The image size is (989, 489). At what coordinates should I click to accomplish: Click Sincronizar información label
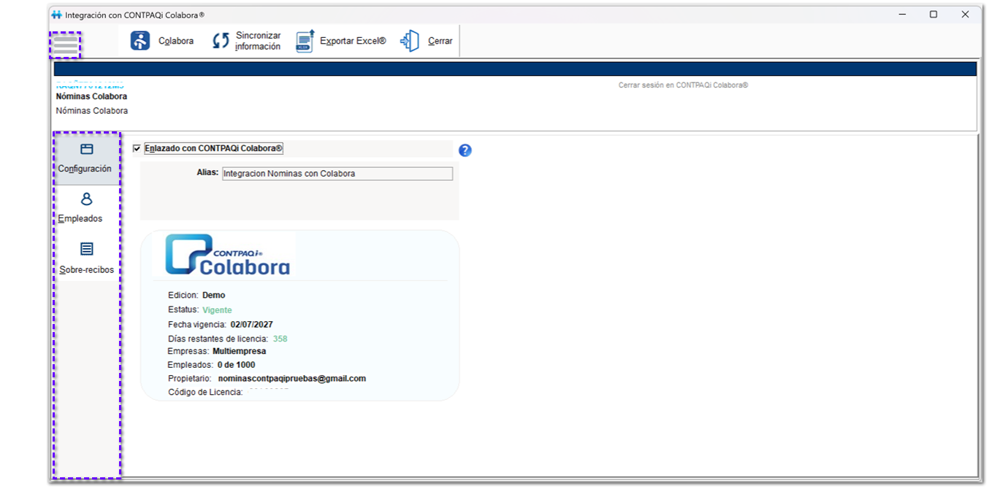point(258,41)
